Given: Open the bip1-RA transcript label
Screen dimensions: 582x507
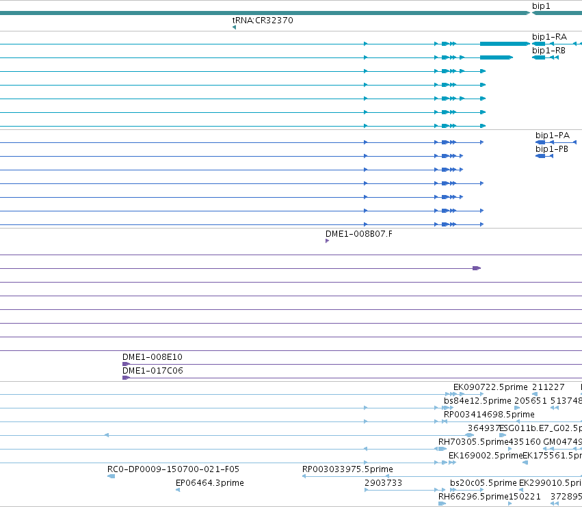Looking at the screenshot, I should click(549, 37).
